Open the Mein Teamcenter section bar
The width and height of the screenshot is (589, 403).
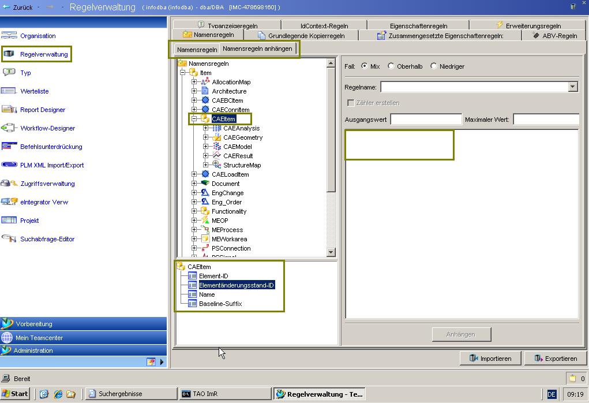84,338
